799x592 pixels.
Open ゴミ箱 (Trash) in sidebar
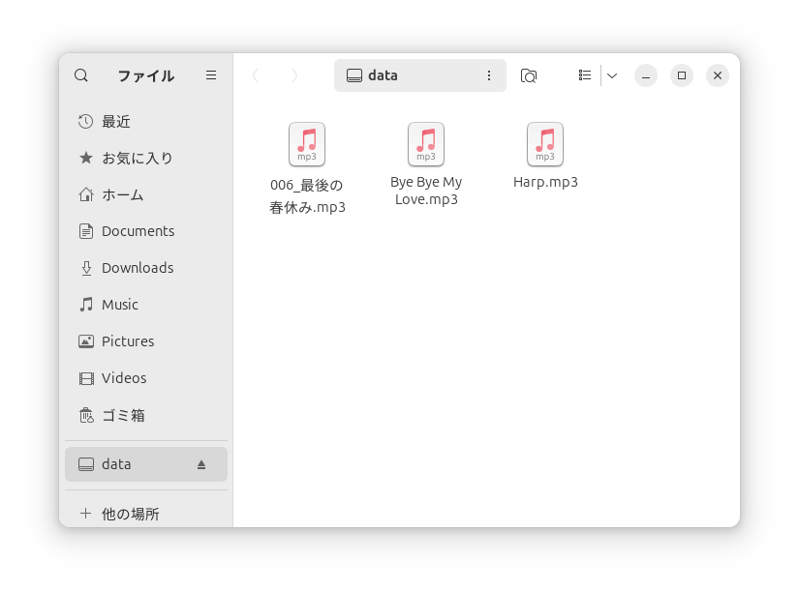click(x=123, y=415)
